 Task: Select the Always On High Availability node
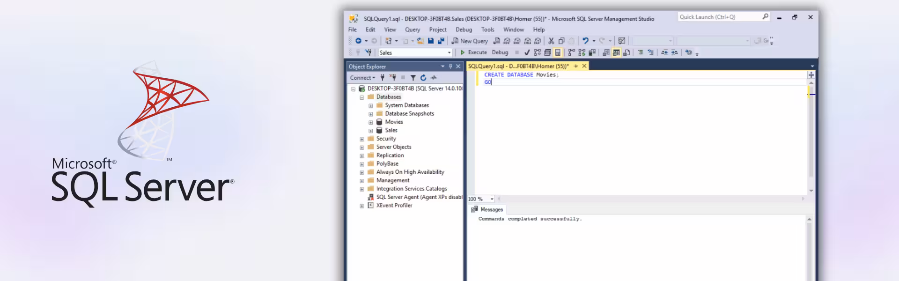410,172
